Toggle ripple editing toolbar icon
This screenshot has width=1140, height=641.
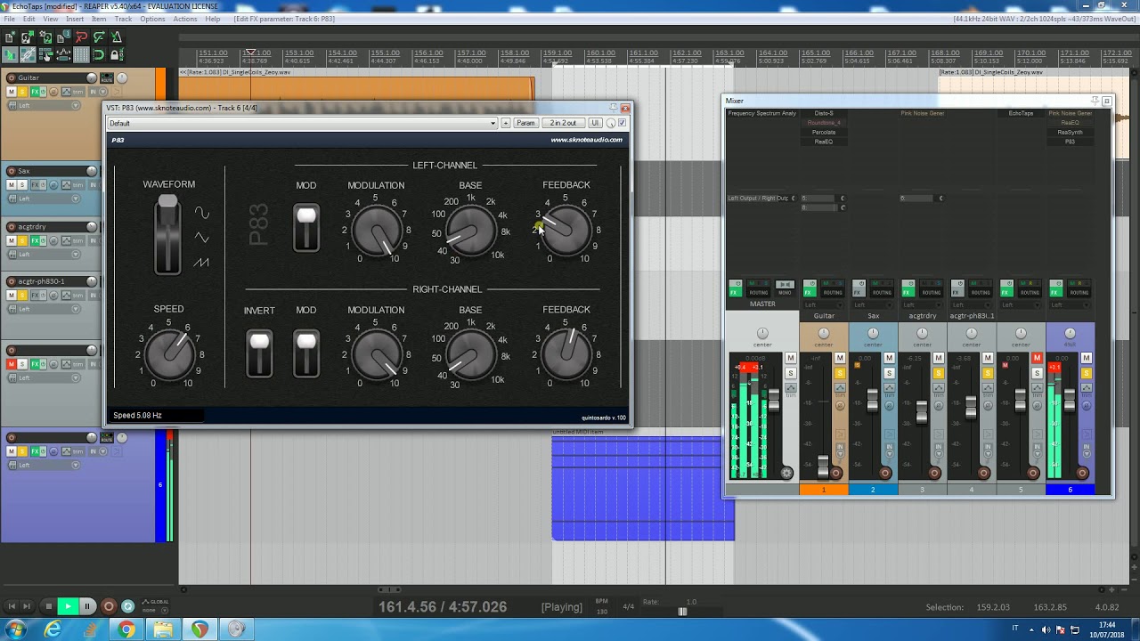tap(45, 55)
